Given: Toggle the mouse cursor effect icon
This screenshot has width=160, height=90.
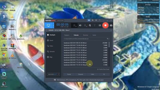Looking at the screenshot, I should pos(90,25).
